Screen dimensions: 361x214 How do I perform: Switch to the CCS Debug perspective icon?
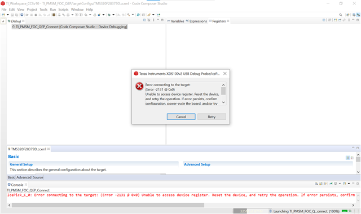click(358, 15)
